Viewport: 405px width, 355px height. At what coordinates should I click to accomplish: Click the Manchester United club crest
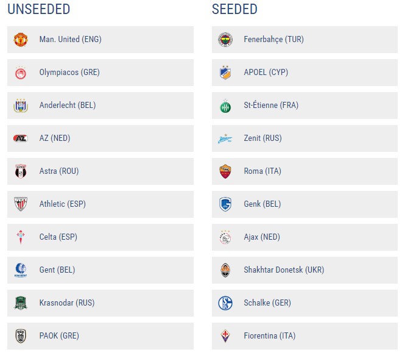click(x=21, y=40)
